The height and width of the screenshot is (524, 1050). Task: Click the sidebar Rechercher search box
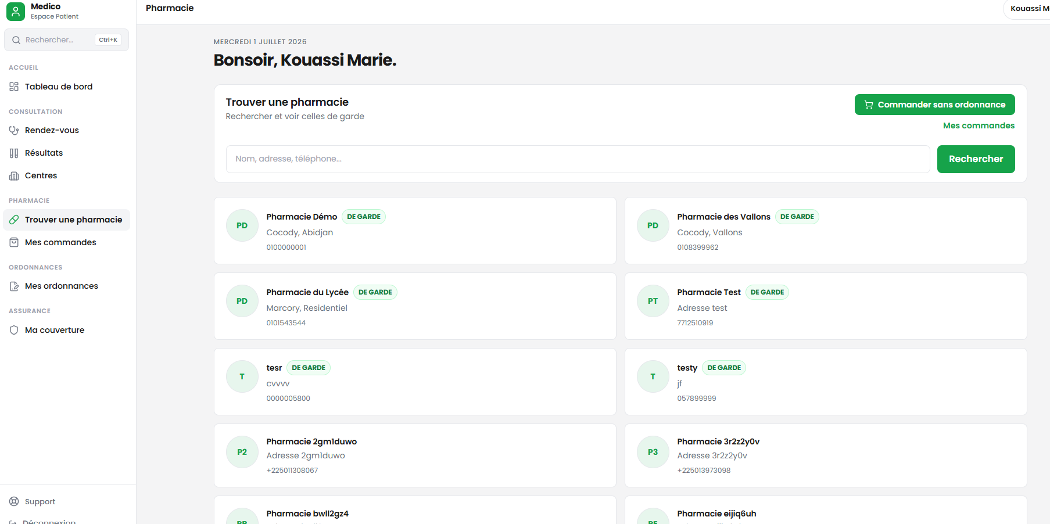(66, 40)
